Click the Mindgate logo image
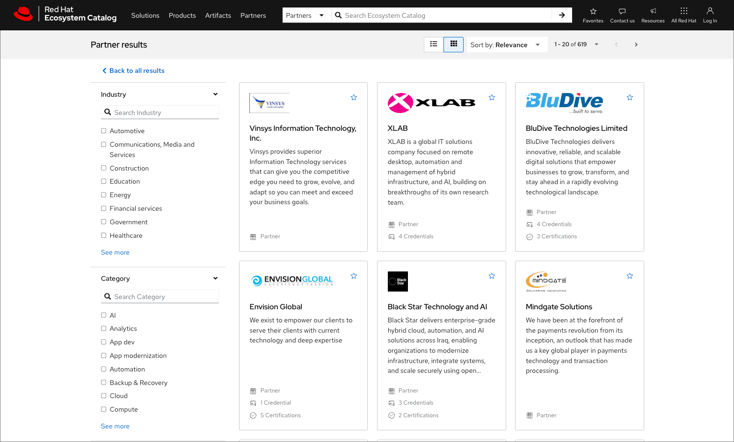This screenshot has width=734, height=442. click(x=546, y=281)
